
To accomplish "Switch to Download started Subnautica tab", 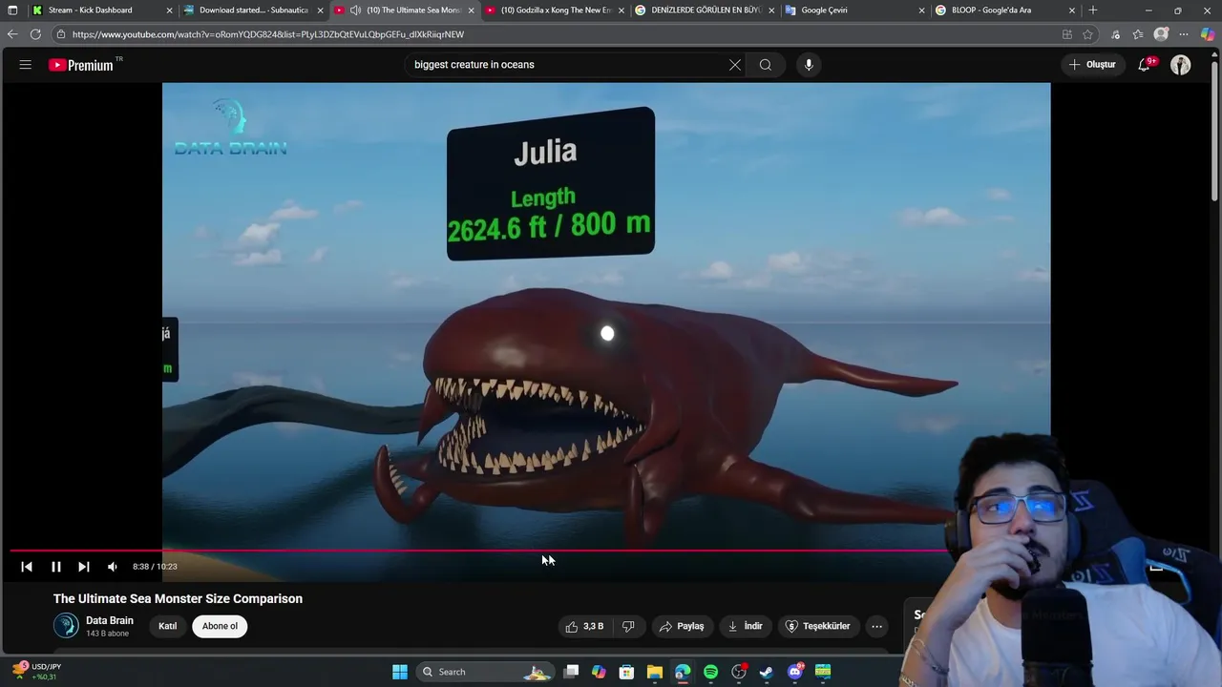I will 254,10.
